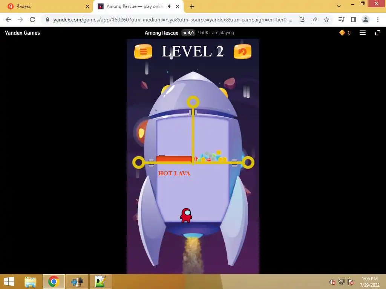
Task: Click the pile of gems treasure
Action: tap(210, 157)
